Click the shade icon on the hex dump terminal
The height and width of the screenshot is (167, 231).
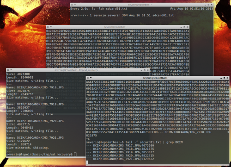click(x=51, y=27)
